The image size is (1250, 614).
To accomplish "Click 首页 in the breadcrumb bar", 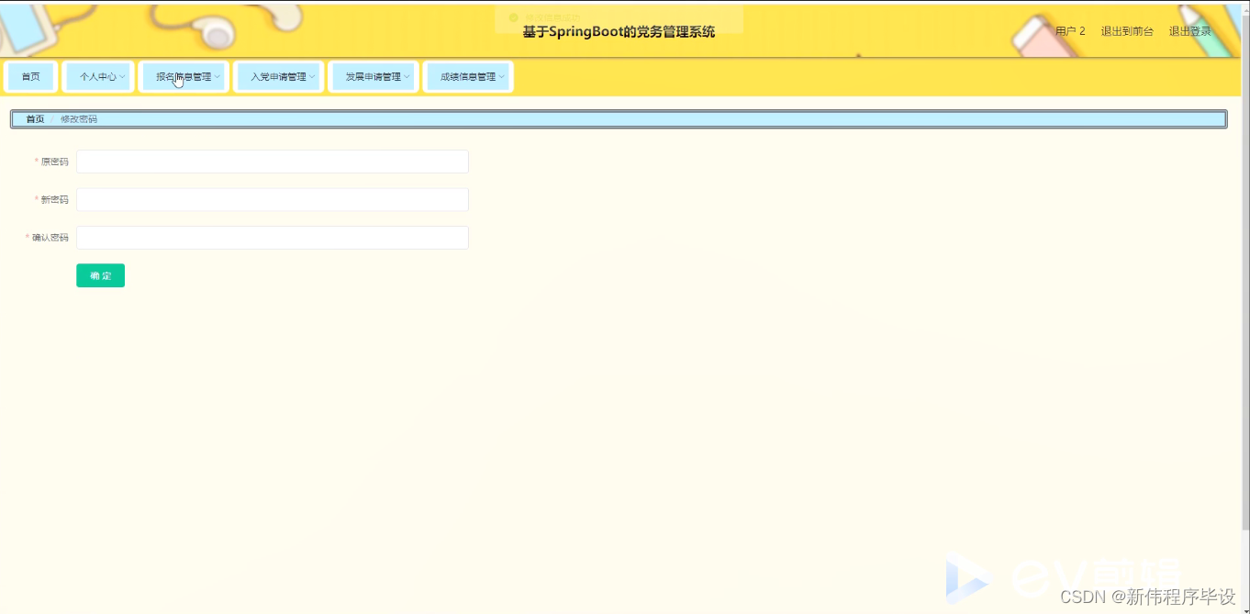I will (34, 118).
